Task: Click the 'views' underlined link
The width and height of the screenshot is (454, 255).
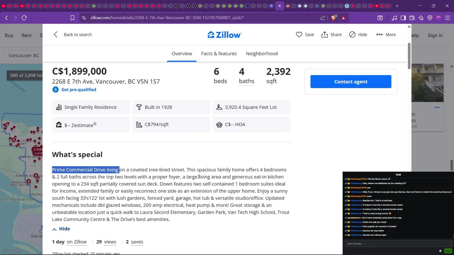Action: tap(110, 242)
